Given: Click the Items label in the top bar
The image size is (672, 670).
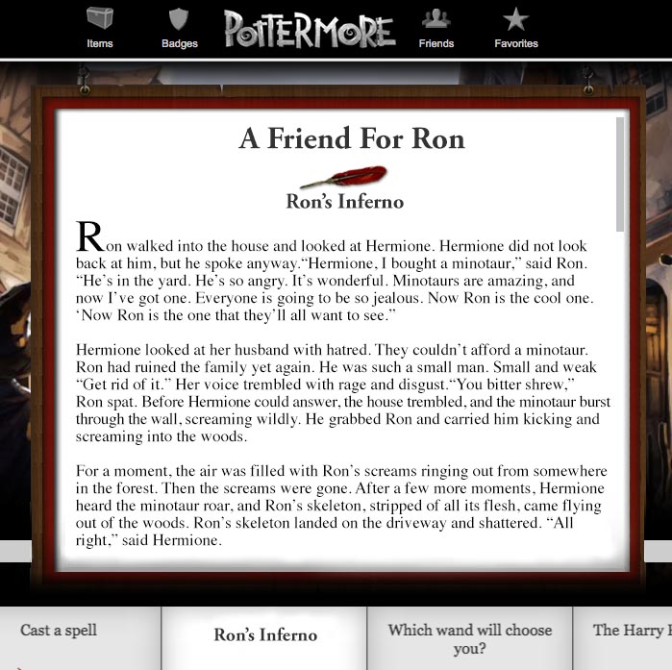Looking at the screenshot, I should point(99,43).
